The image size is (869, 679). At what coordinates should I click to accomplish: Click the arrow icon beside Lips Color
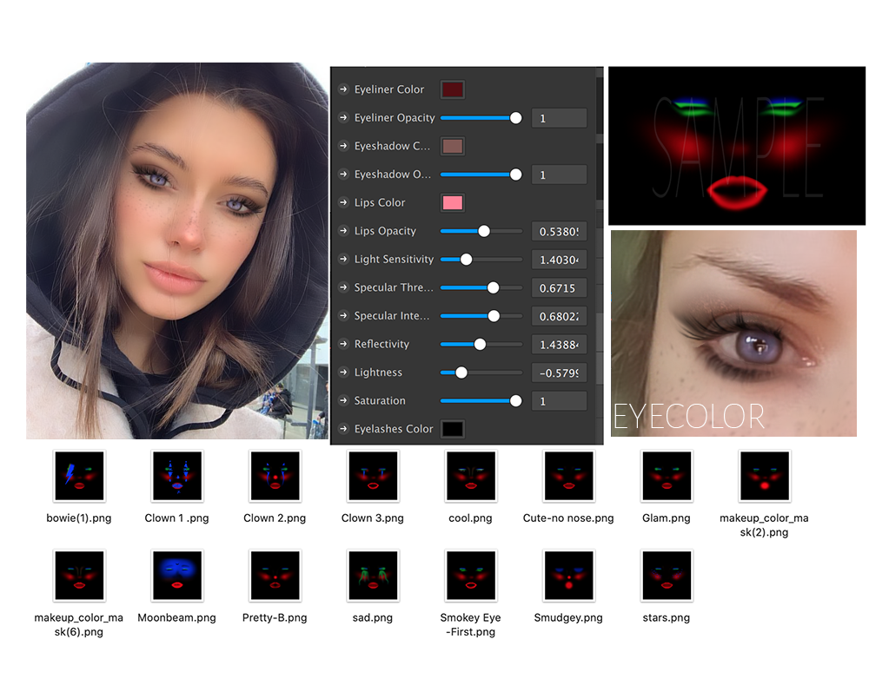point(343,202)
